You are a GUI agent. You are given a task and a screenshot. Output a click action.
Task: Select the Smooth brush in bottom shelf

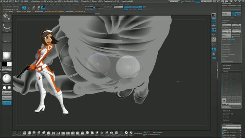(34, 133)
